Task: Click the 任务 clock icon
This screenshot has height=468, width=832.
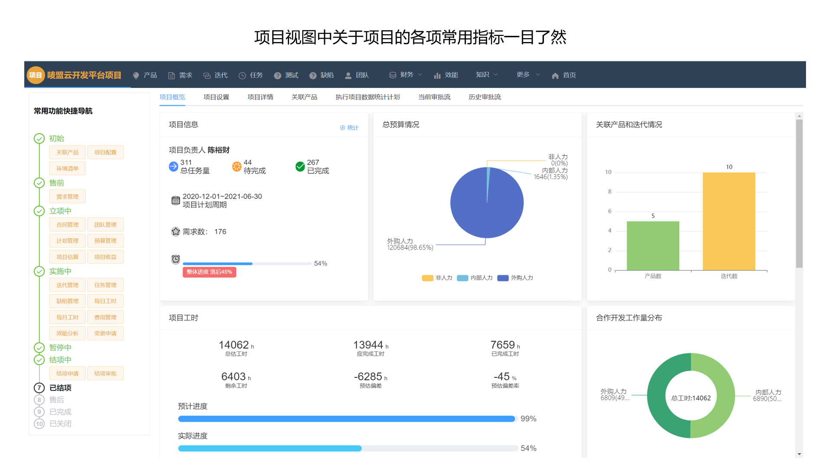Action: click(x=242, y=75)
